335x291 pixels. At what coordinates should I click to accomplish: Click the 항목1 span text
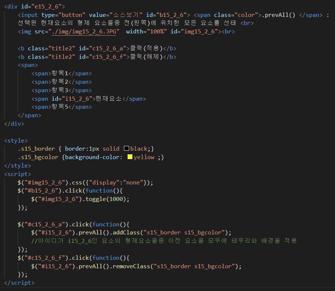(60, 73)
